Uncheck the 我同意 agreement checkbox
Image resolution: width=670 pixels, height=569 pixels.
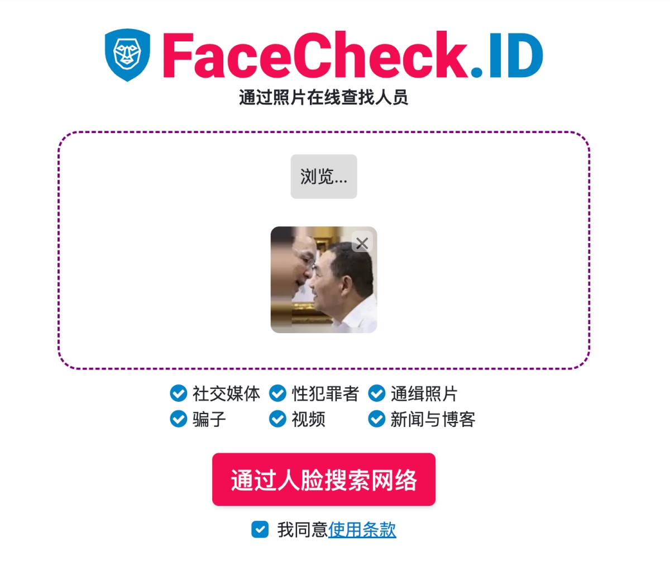pos(260,529)
